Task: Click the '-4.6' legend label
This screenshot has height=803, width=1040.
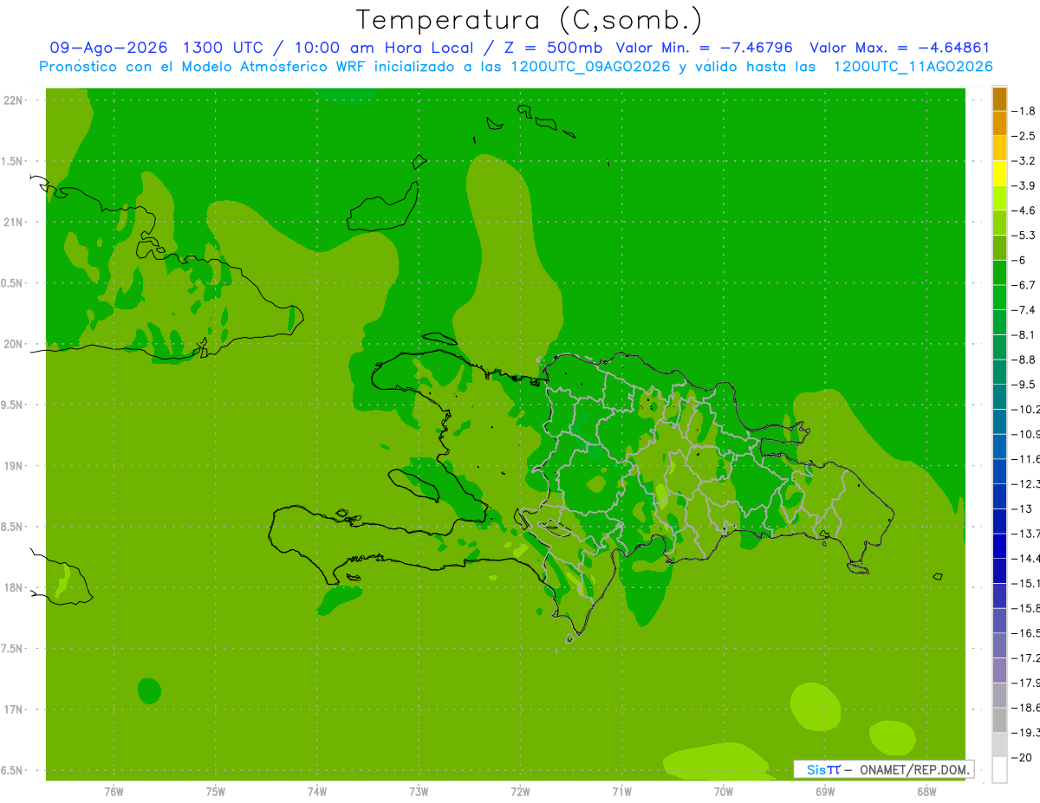Action: click(x=1024, y=210)
